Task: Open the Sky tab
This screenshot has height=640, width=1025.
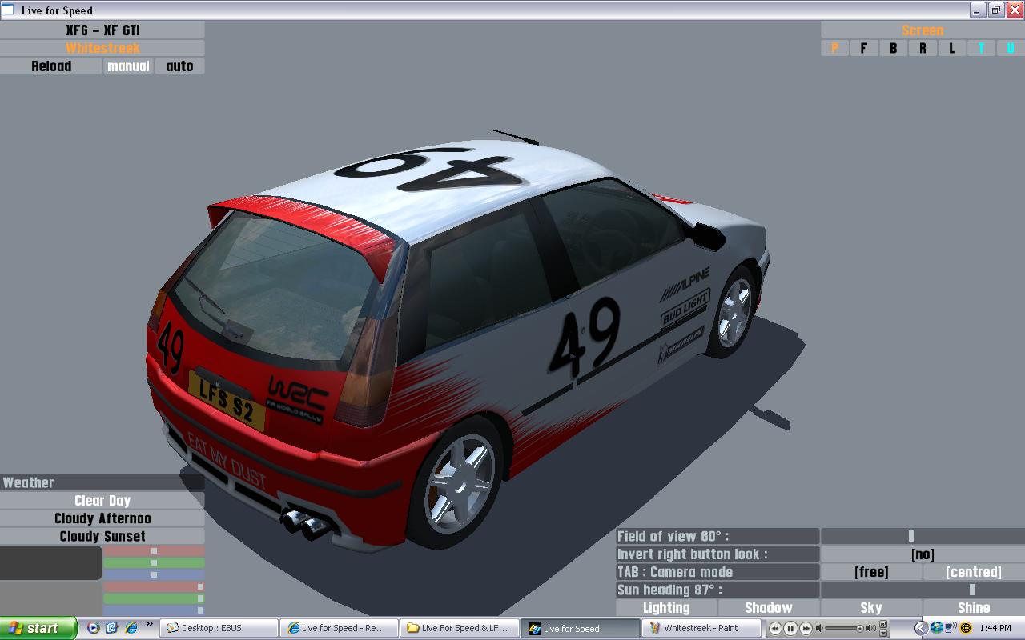Action: pyautogui.click(x=871, y=608)
